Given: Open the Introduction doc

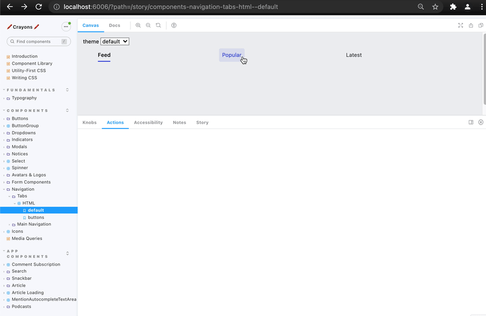Looking at the screenshot, I should (x=24, y=56).
